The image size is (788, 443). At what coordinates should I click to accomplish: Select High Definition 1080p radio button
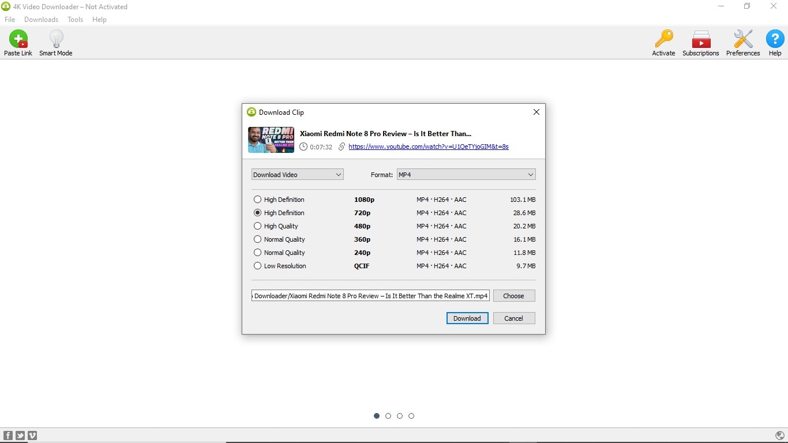(x=257, y=200)
